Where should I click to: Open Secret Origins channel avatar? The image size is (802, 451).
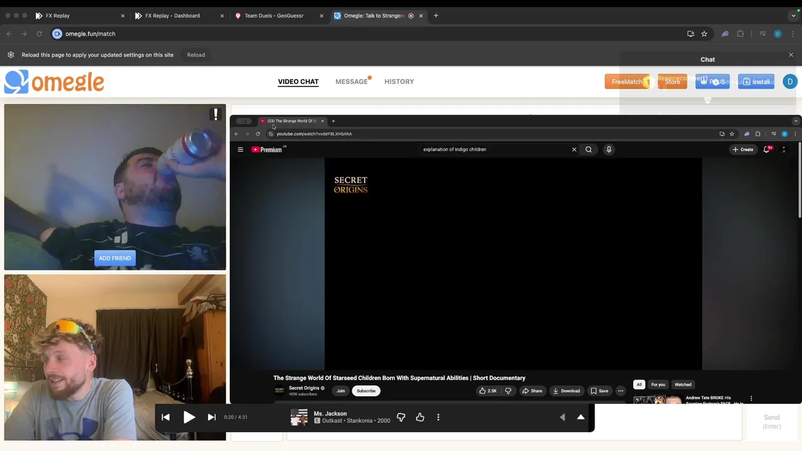[x=279, y=391]
